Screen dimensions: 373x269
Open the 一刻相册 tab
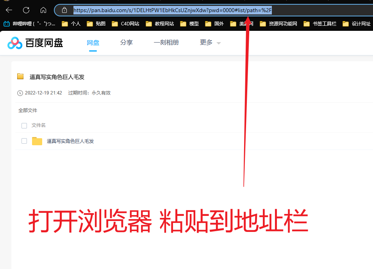click(166, 42)
